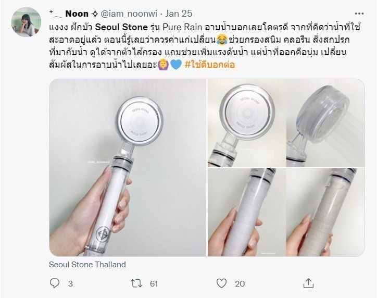Screen dimensions: 377x298
Task: Open the photo of water spraying from shower
Action: coord(325,123)
